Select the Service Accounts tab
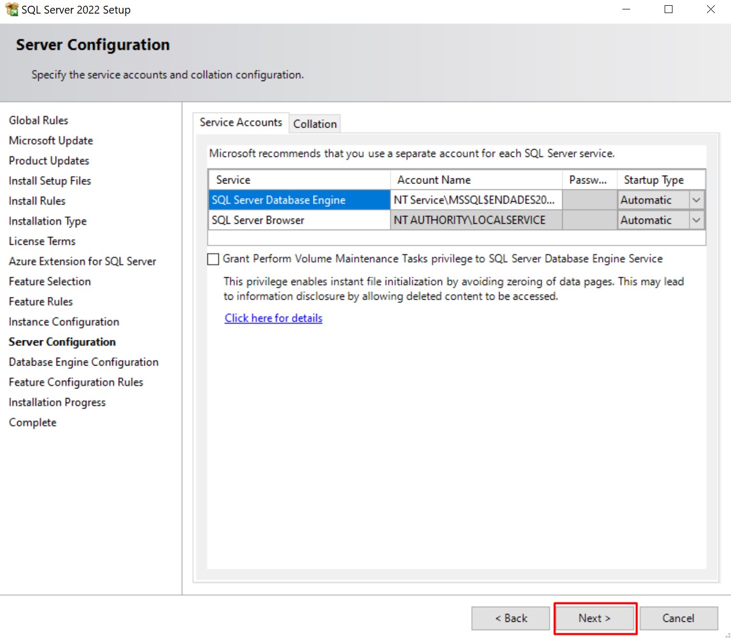Screen dimensions: 731x638 [x=241, y=122]
